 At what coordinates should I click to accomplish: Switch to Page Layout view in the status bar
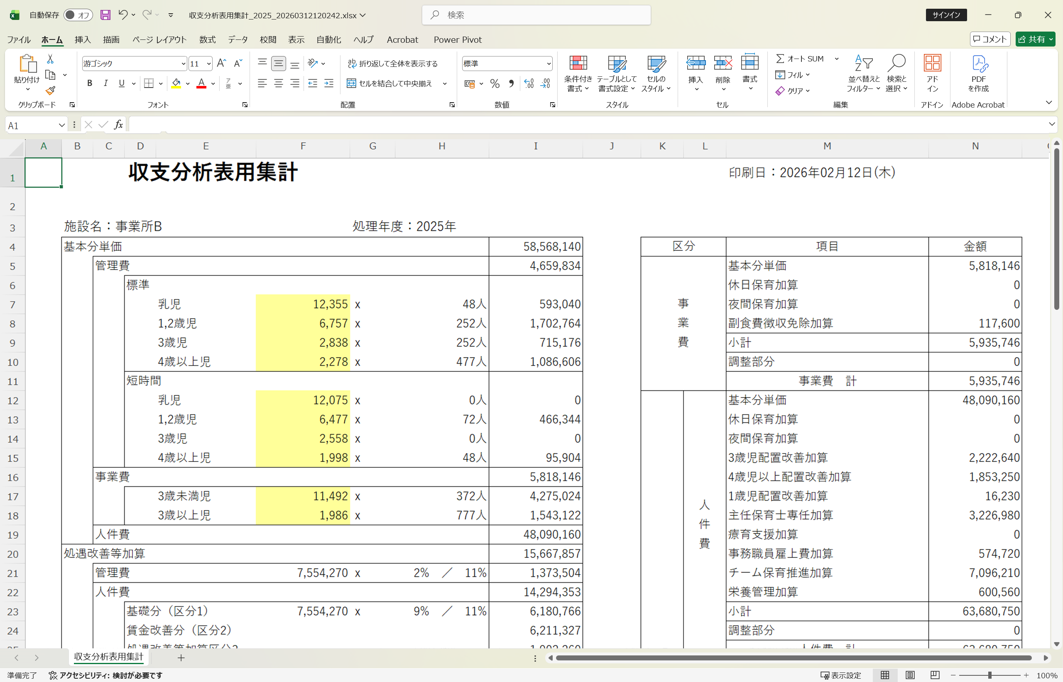click(x=910, y=675)
